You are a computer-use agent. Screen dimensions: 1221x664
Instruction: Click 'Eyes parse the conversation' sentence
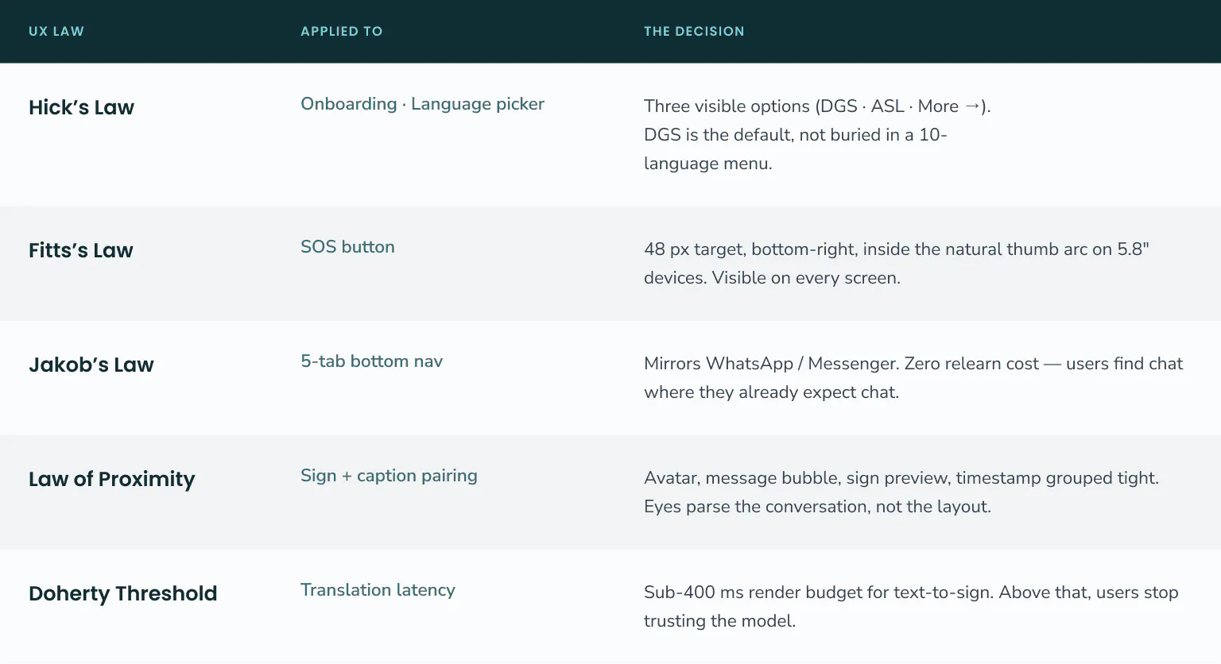click(817, 507)
